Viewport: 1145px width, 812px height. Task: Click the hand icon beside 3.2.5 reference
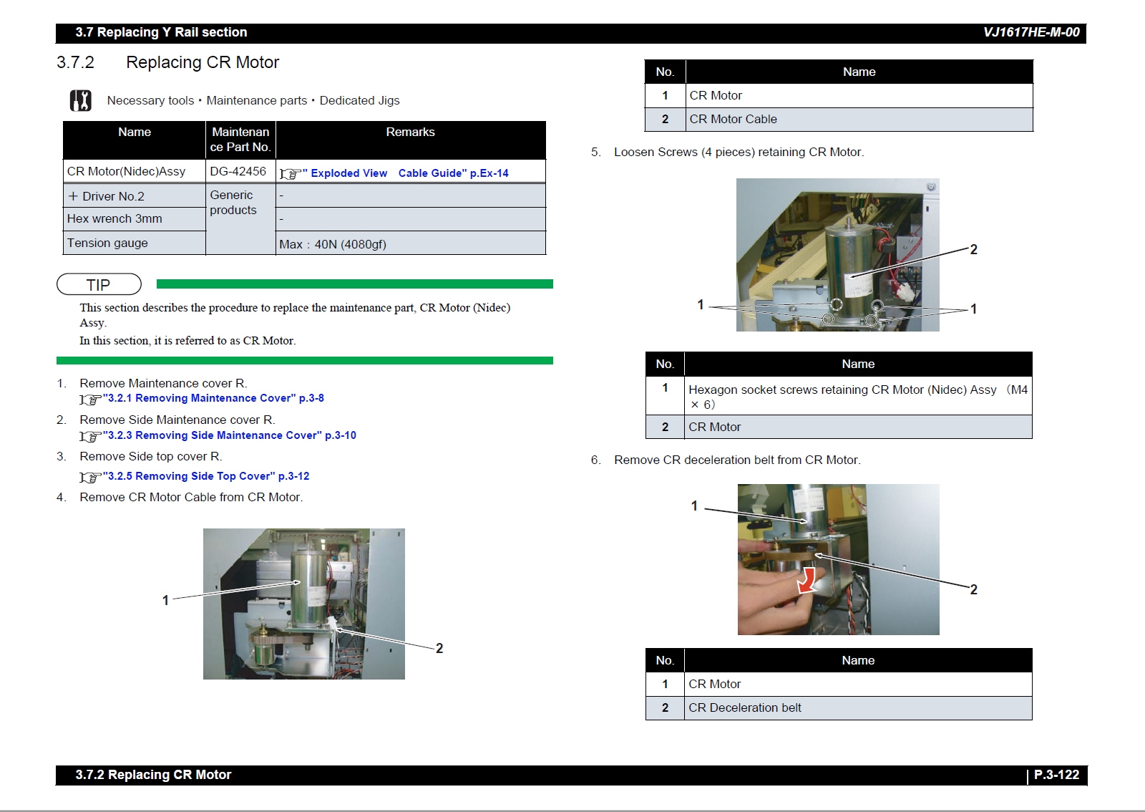(x=89, y=477)
